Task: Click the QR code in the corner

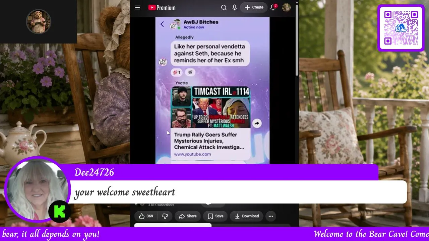Action: [x=401, y=28]
